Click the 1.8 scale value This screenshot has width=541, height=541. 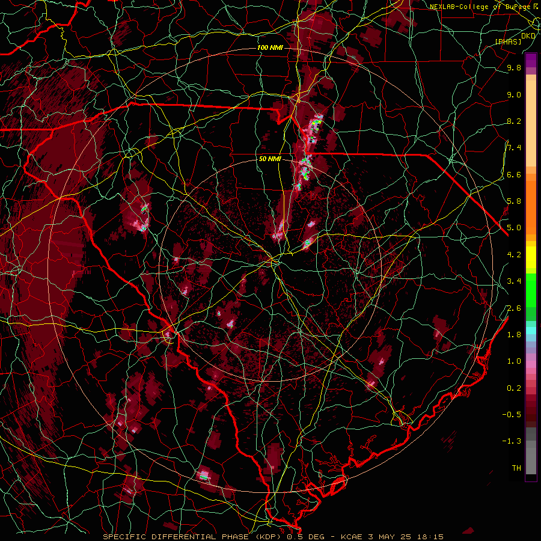(x=514, y=334)
